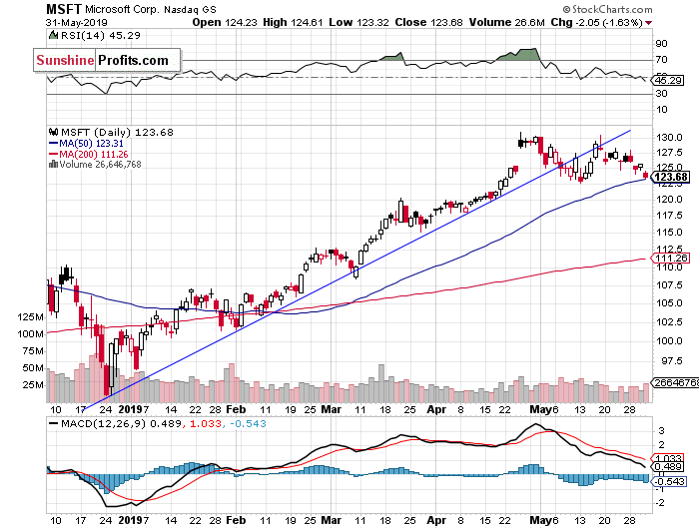Screen dimensions: 699x529
Task: Click the MSFT ticker symbol title
Action: point(64,9)
